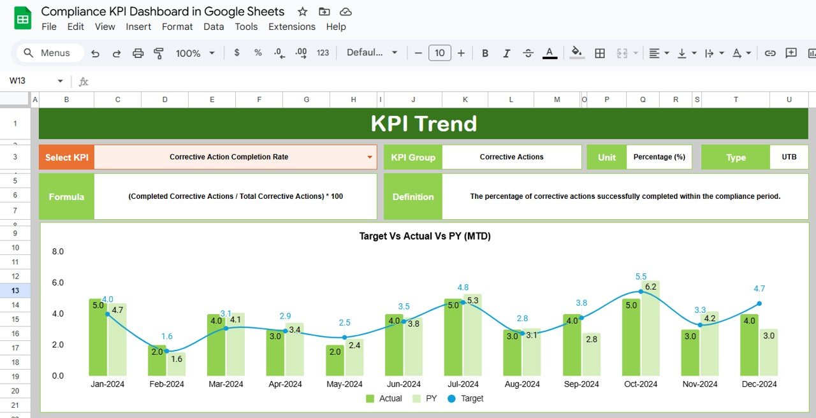Click the UTB type cell
Screen dimensions: 816x418
tap(789, 157)
